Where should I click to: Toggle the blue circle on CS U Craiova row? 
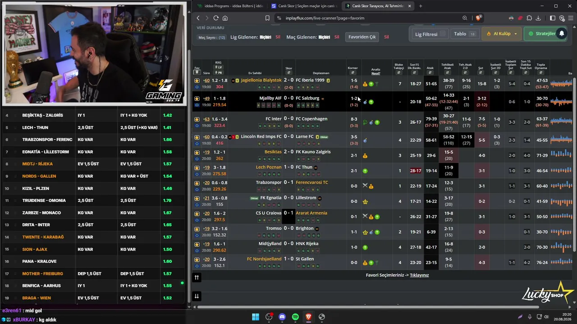197,220
